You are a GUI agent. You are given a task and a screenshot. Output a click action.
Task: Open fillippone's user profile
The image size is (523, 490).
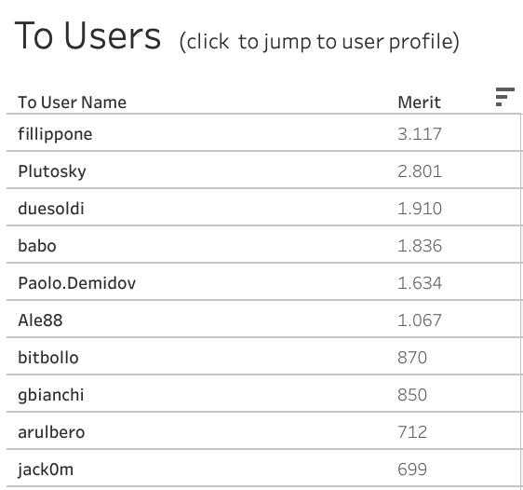55,134
